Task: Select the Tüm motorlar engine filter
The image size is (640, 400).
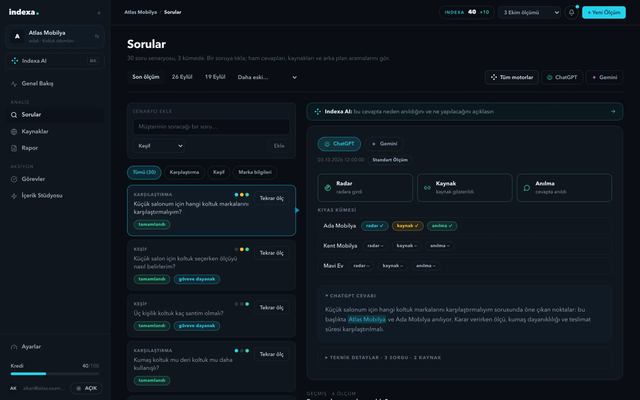Action: click(x=512, y=77)
